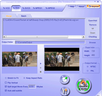Open the To SVCD tab
Viewport: 102px width, 96px height.
(26, 8)
